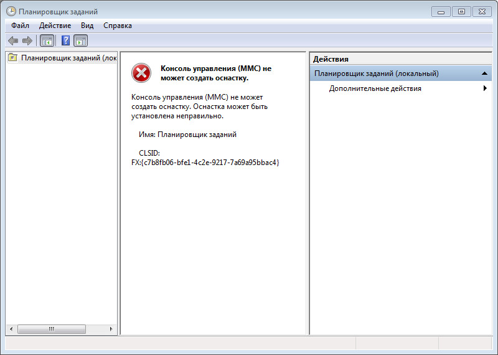Open Help using the blue question mark icon
Screen dimensions: 498x355
tap(65, 40)
